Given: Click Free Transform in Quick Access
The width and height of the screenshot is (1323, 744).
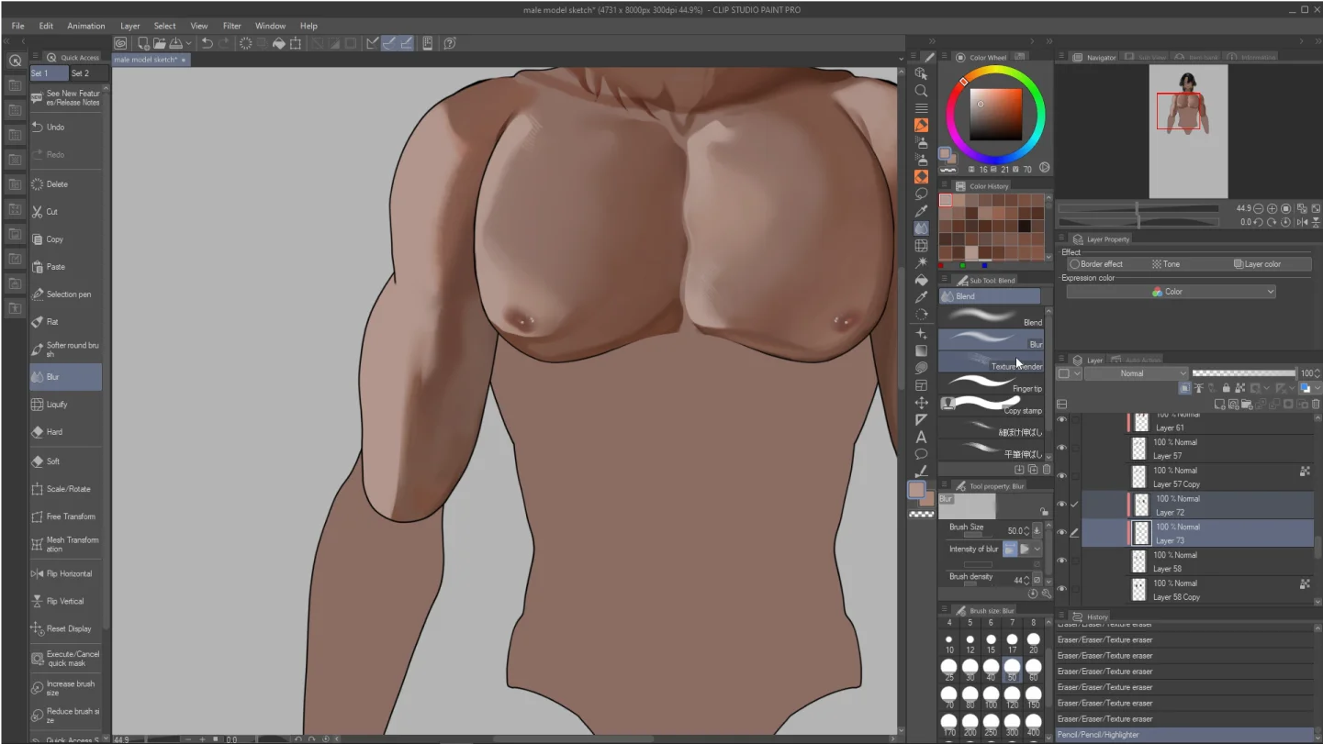Looking at the screenshot, I should click(x=65, y=516).
